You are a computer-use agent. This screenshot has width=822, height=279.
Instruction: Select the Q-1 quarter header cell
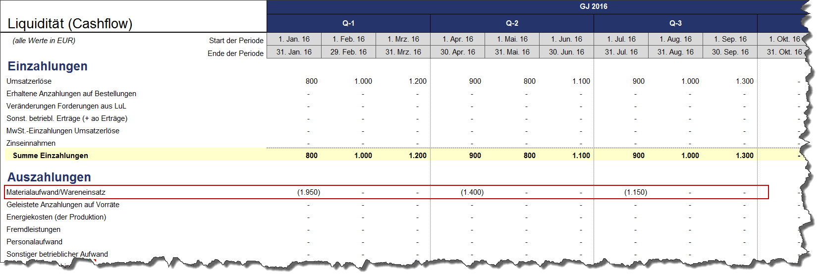pyautogui.click(x=348, y=23)
